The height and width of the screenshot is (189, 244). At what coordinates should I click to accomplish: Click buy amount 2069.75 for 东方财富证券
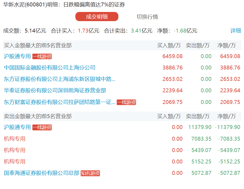(x=173, y=102)
